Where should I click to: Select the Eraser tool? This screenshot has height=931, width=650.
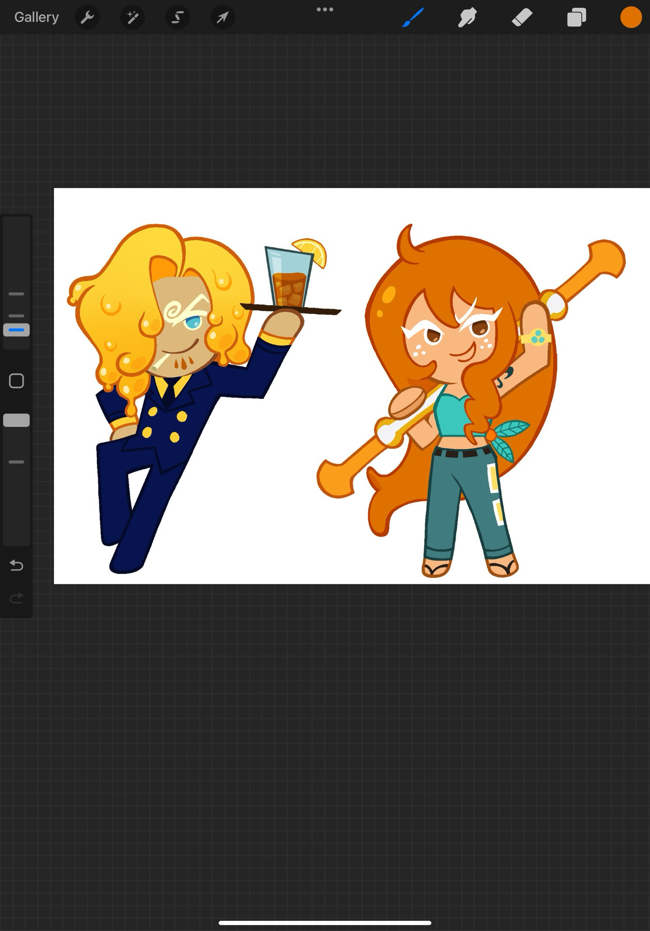click(521, 17)
